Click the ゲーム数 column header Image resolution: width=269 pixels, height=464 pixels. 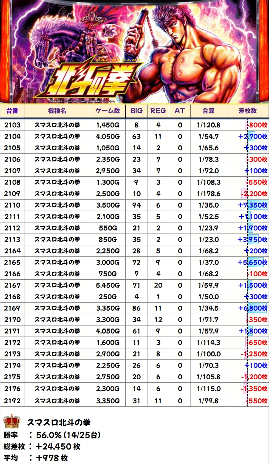click(x=108, y=111)
